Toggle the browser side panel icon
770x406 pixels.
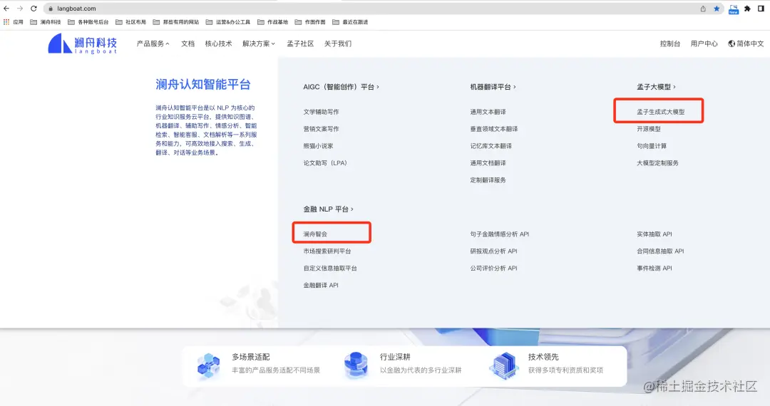coord(761,9)
